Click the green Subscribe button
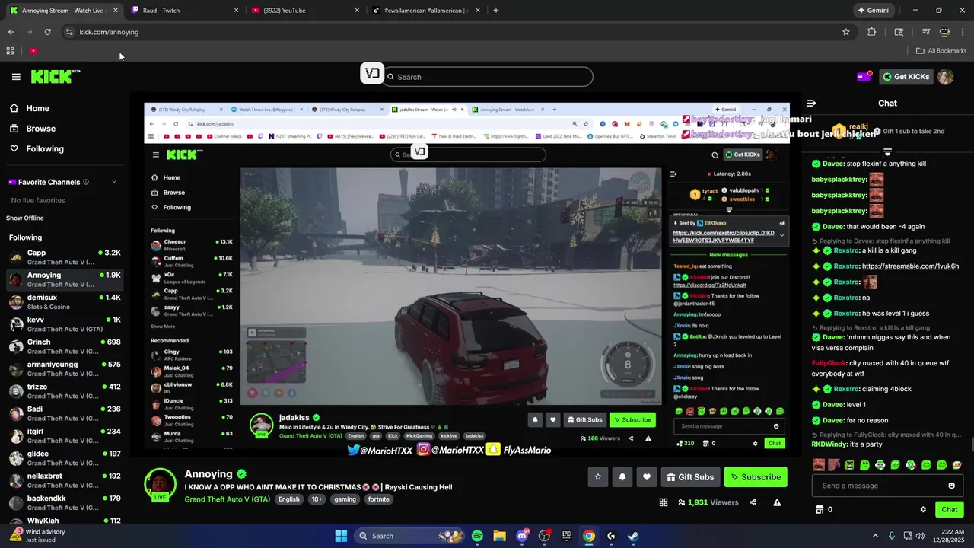Viewport: 974px width, 548px height. tap(756, 477)
